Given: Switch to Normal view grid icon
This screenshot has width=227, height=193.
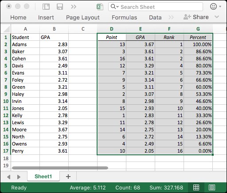Looking at the screenshot, I should tap(196, 188).
